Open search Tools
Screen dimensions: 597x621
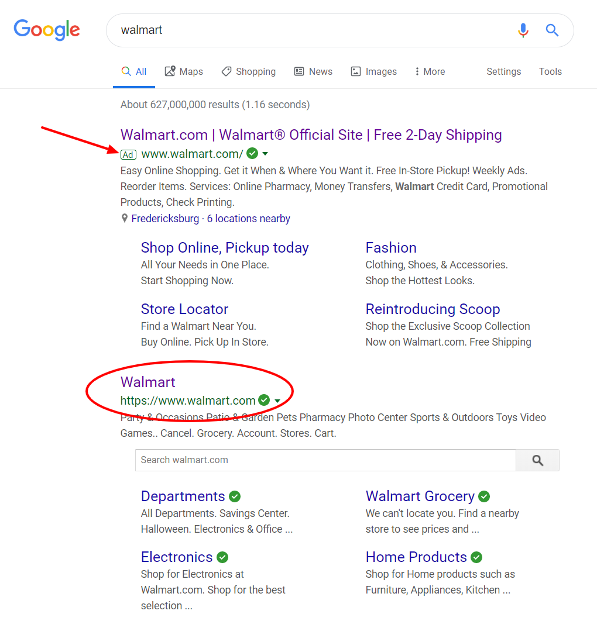(550, 72)
